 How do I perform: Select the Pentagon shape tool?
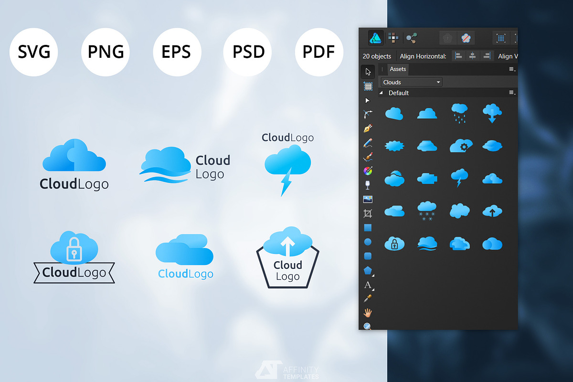[x=368, y=270]
